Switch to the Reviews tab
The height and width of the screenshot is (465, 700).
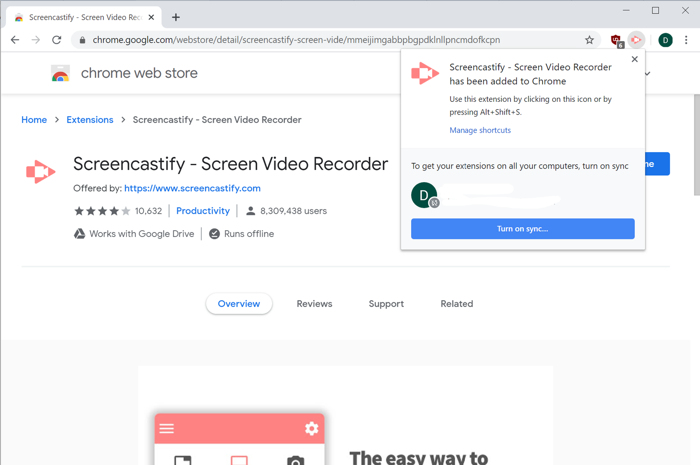pyautogui.click(x=314, y=304)
